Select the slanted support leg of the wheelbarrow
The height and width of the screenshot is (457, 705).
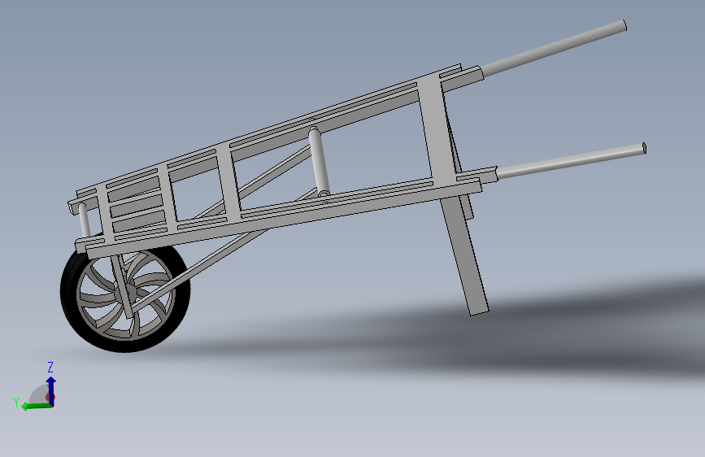coord(464,256)
